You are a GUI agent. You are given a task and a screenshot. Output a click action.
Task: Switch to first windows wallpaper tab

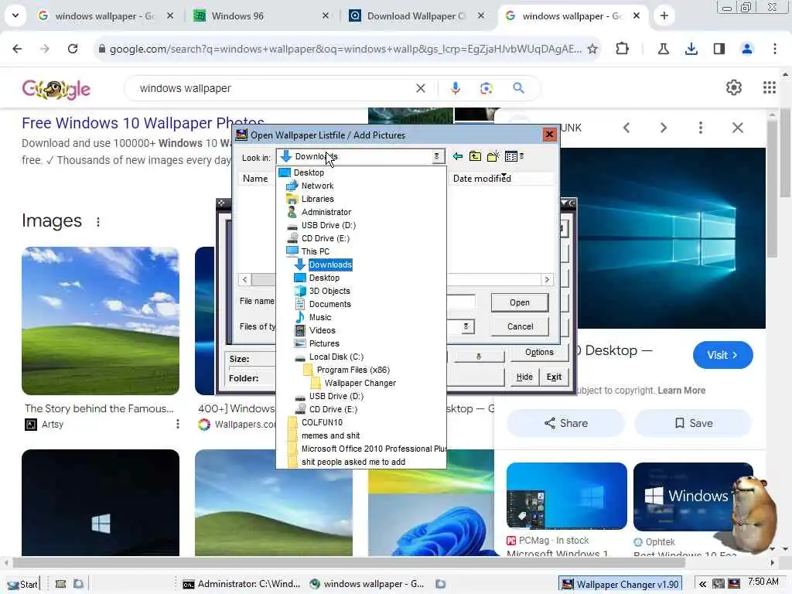[104, 16]
